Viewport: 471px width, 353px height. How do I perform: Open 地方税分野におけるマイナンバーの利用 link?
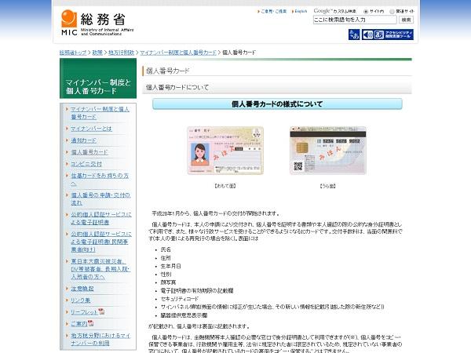point(100,339)
